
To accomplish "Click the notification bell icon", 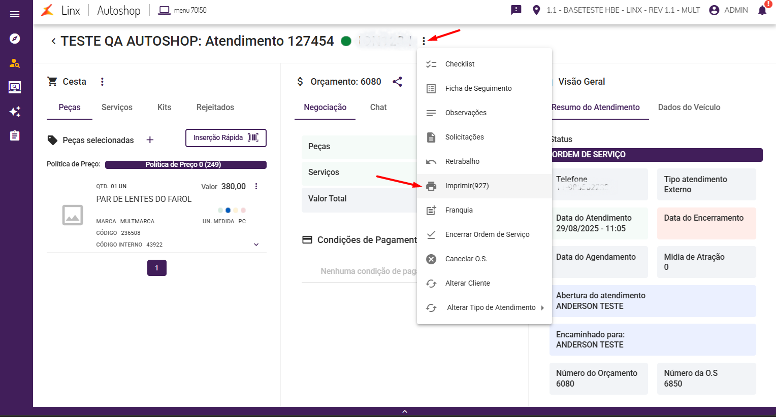I will coord(762,10).
